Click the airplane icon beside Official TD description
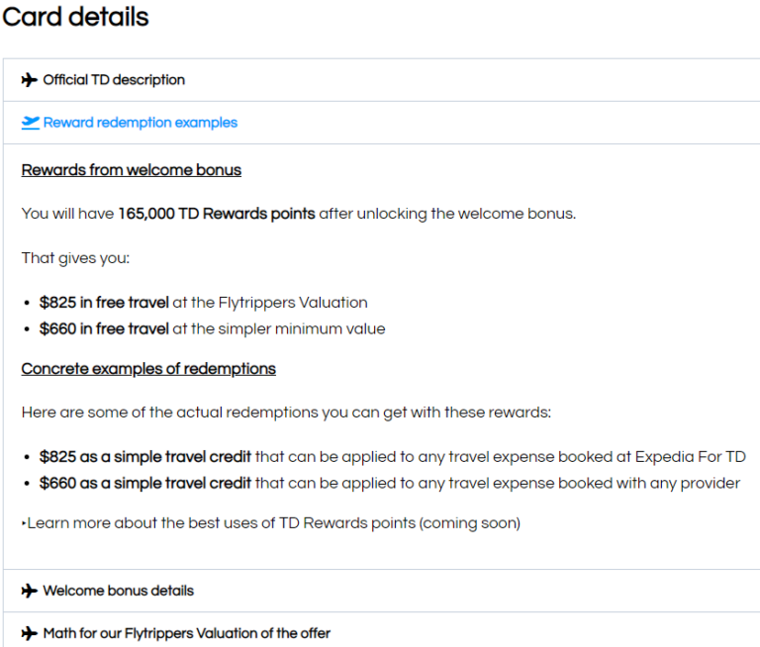Viewport: 760px width, 647px height. coord(30,80)
